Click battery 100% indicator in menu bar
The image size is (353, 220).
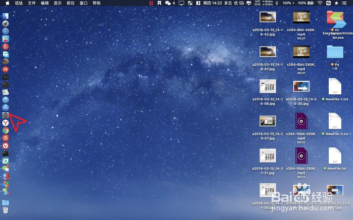(x=305, y=3)
